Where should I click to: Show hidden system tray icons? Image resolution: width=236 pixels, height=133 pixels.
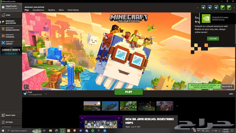(x=213, y=131)
